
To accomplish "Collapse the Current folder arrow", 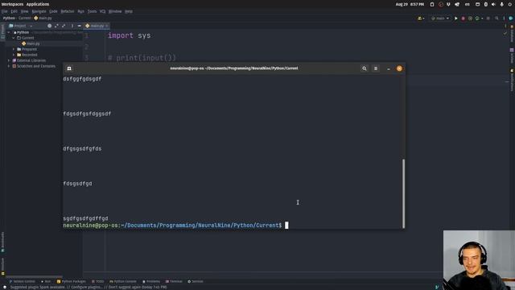I will (x=14, y=38).
